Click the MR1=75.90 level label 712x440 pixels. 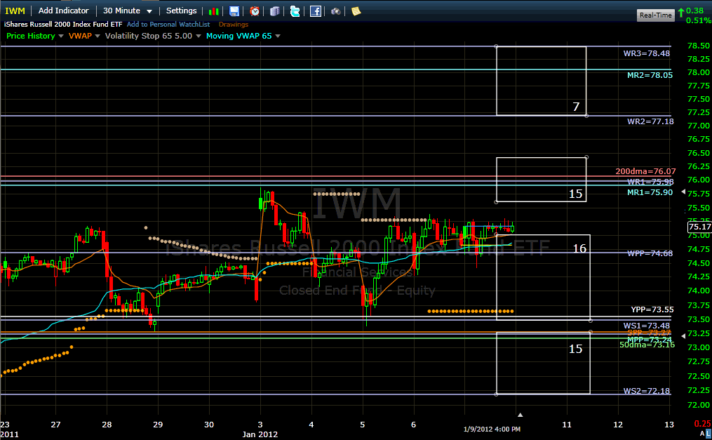[650, 192]
